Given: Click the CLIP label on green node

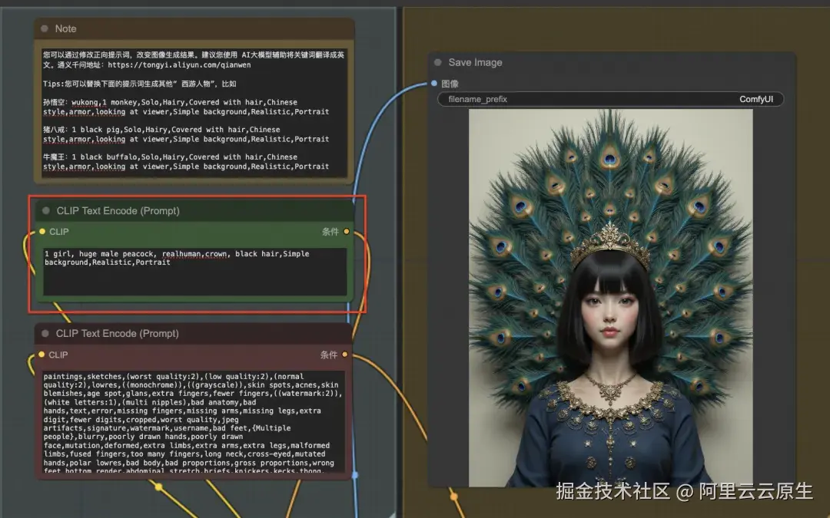Looking at the screenshot, I should 58,232.
